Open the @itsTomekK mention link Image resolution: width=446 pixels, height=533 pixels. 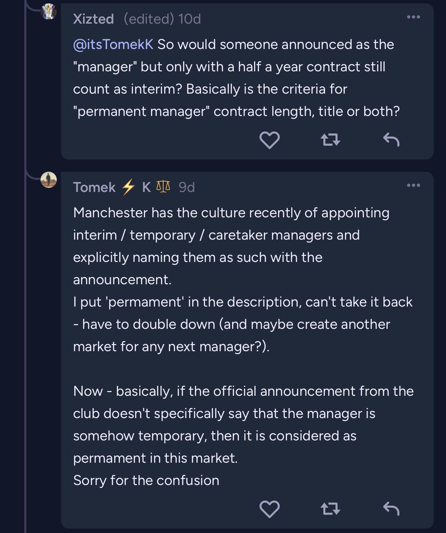[x=113, y=44]
